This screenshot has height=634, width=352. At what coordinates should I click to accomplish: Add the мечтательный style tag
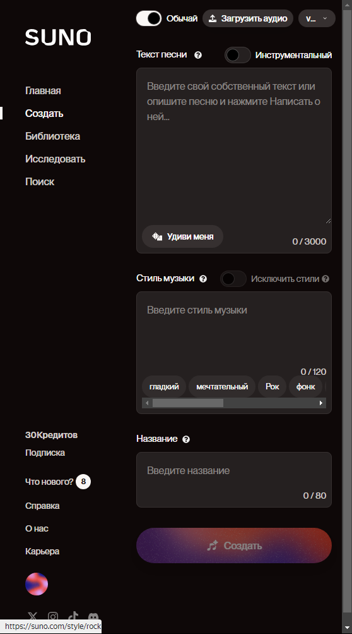click(x=222, y=387)
